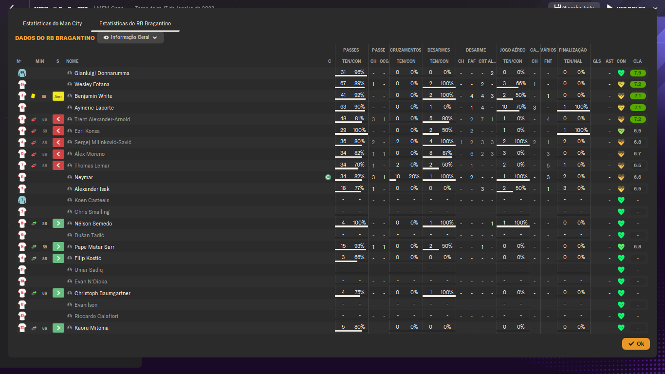Sort table by CLA rating column header
This screenshot has width=665, height=374.
[637, 61]
